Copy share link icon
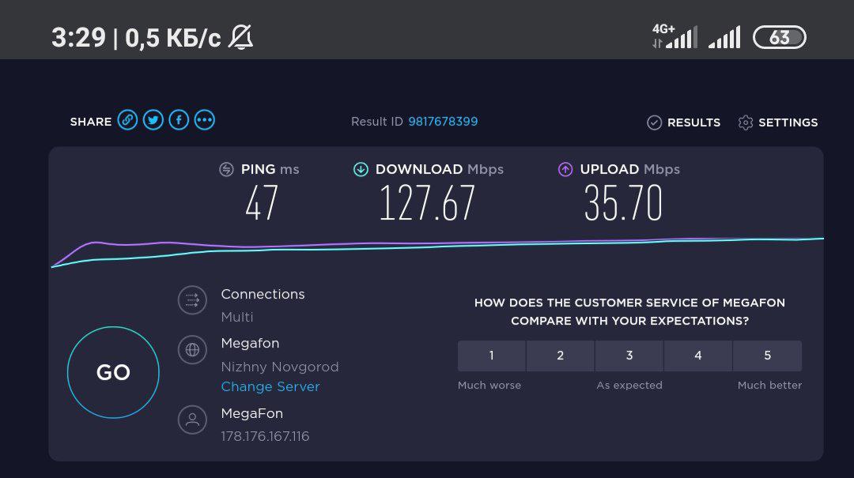 pos(127,120)
